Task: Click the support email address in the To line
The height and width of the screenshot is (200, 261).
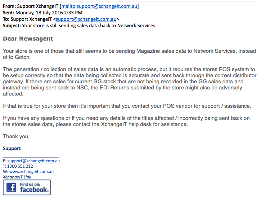Action: (86, 19)
